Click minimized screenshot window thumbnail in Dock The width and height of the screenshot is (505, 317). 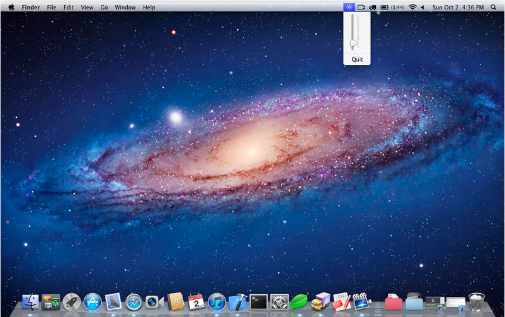coord(434,303)
